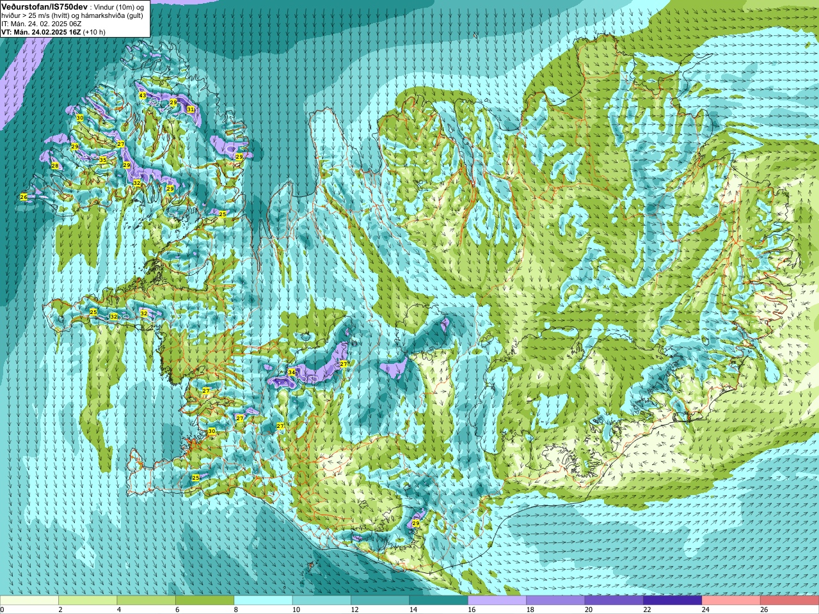Click the legend scale label "10"
The width and height of the screenshot is (819, 614).
[x=296, y=610]
